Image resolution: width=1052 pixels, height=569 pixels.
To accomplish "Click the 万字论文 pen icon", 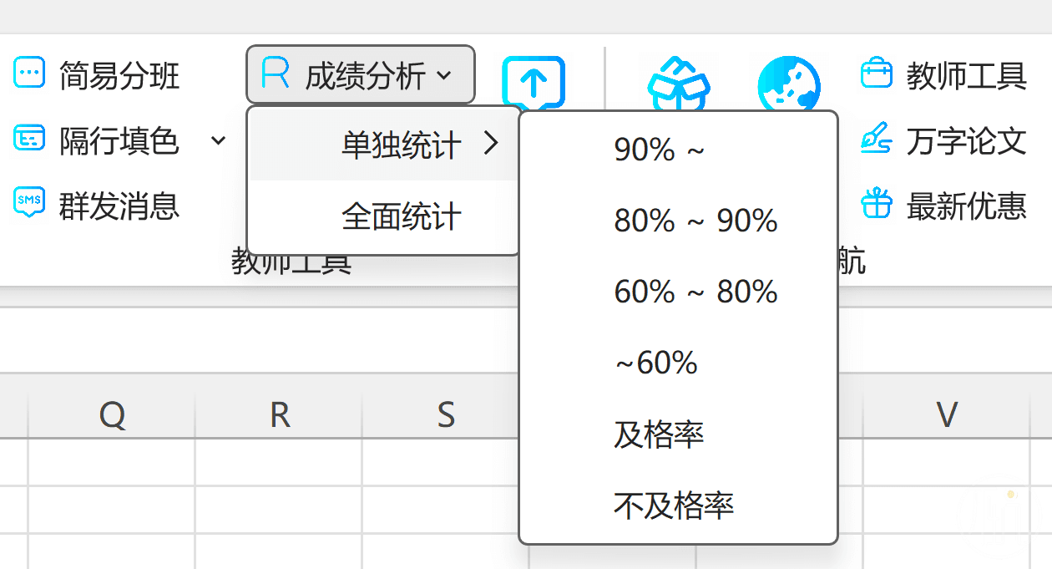I will point(877,139).
